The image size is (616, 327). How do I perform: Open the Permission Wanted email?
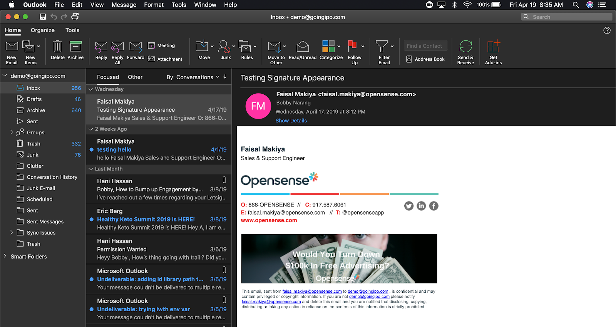[159, 249]
